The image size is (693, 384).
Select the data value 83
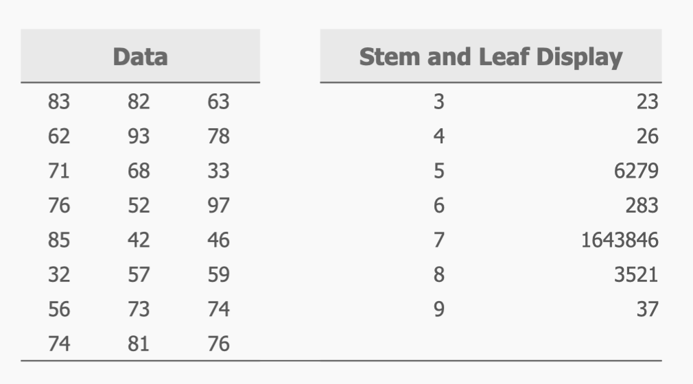59,102
